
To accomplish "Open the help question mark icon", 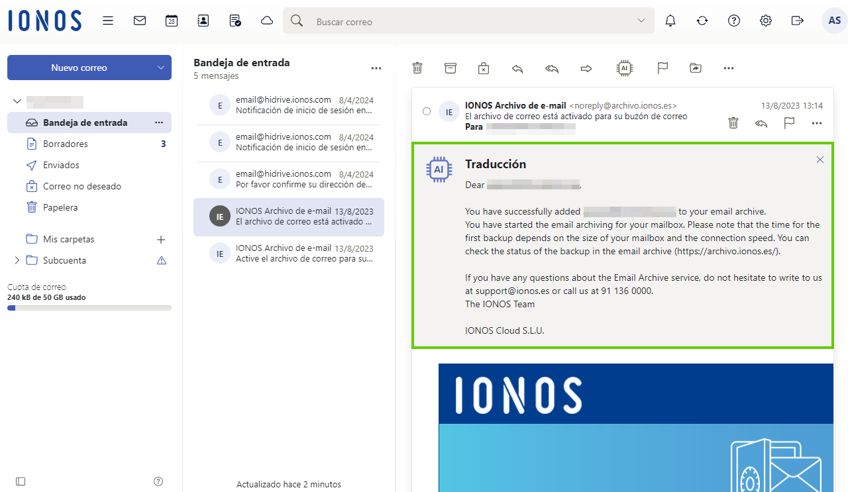I will [734, 21].
